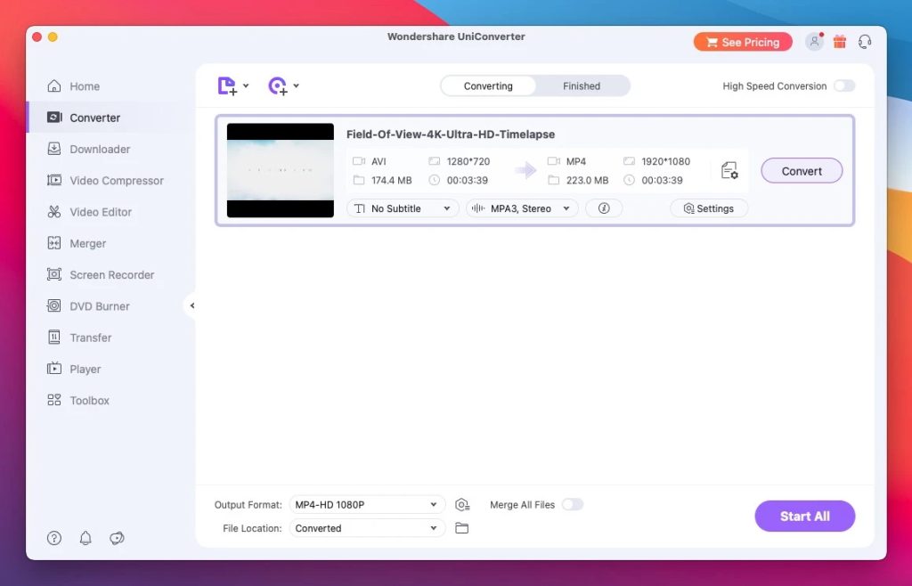Expand the MPA3, Stereo audio dropdown
Image resolution: width=912 pixels, height=586 pixels.
click(x=521, y=208)
